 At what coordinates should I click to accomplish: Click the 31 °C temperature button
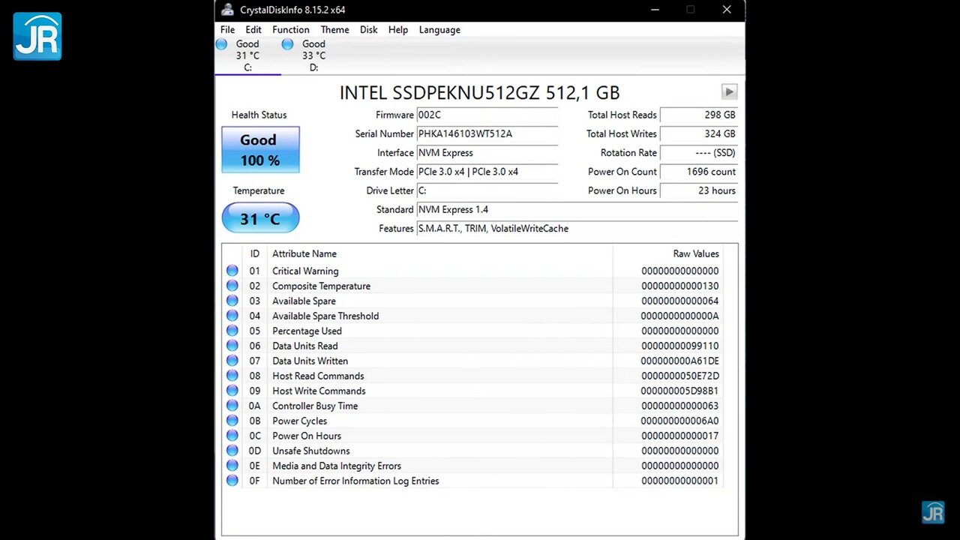point(260,218)
